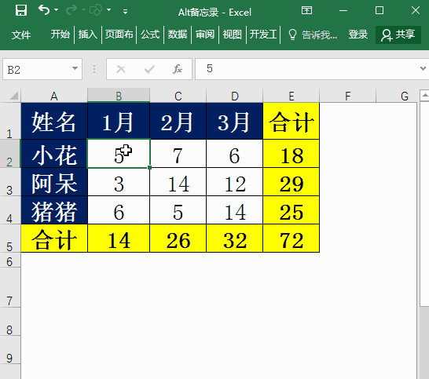Viewport: 429px width, 379px height.
Task: Select row 5 header
Action: point(10,239)
